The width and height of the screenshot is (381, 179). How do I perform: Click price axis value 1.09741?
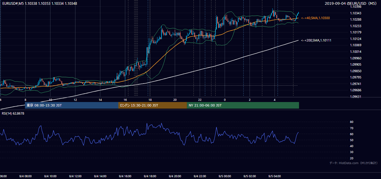(356, 84)
